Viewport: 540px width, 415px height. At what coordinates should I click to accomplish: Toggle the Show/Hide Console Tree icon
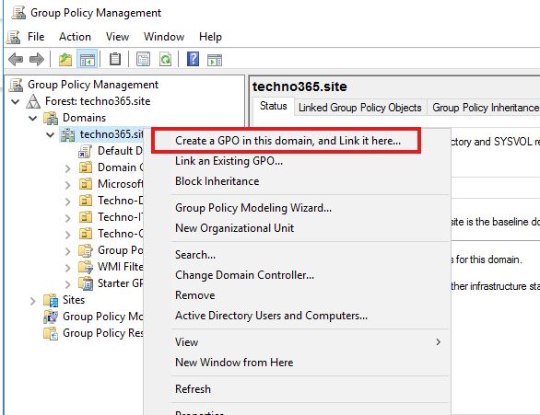pos(87,60)
